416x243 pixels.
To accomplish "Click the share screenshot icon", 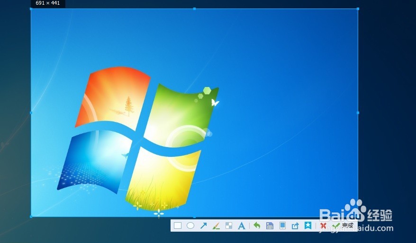I will pos(295,226).
